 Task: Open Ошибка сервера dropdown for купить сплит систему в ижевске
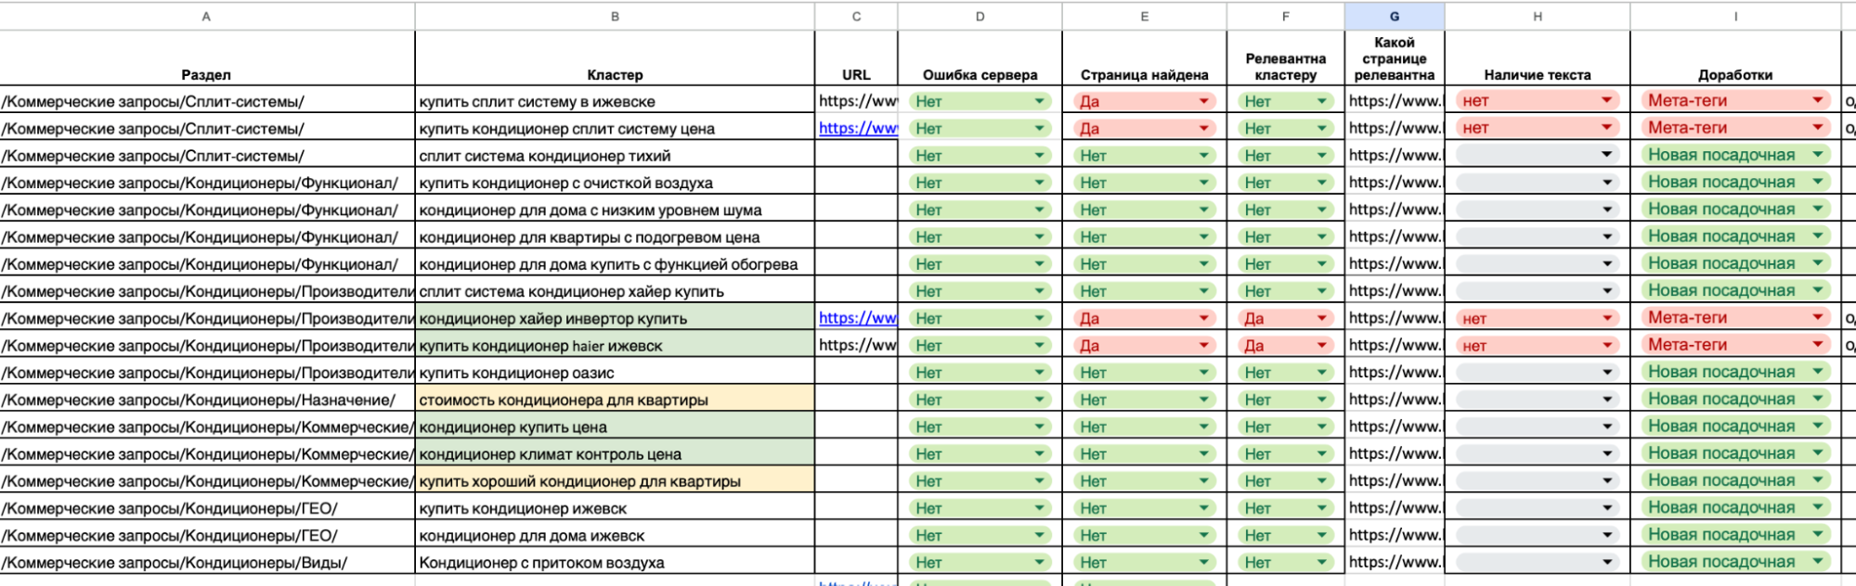pos(980,101)
